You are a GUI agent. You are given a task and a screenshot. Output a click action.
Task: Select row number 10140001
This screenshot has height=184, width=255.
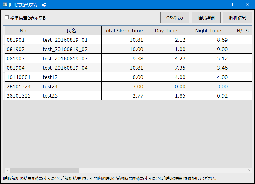tap(23, 77)
